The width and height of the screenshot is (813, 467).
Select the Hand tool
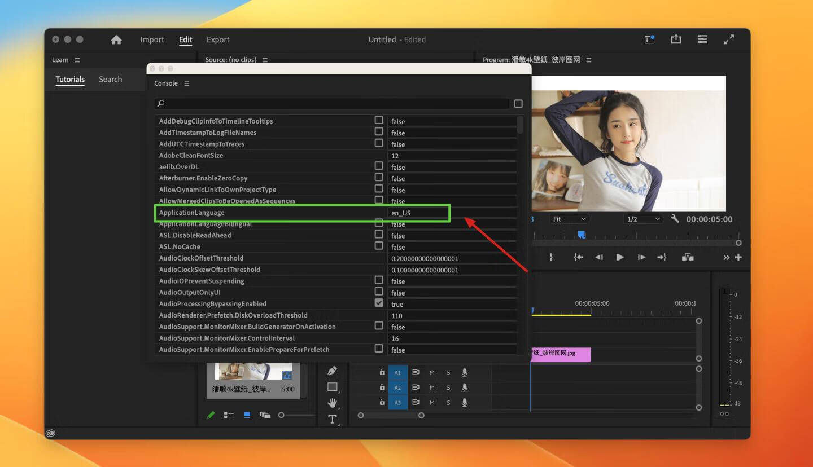point(333,403)
